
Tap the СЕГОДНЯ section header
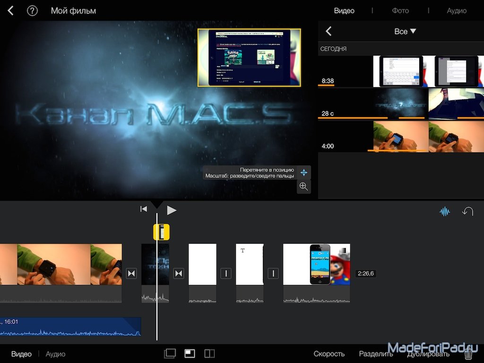pyautogui.click(x=333, y=49)
